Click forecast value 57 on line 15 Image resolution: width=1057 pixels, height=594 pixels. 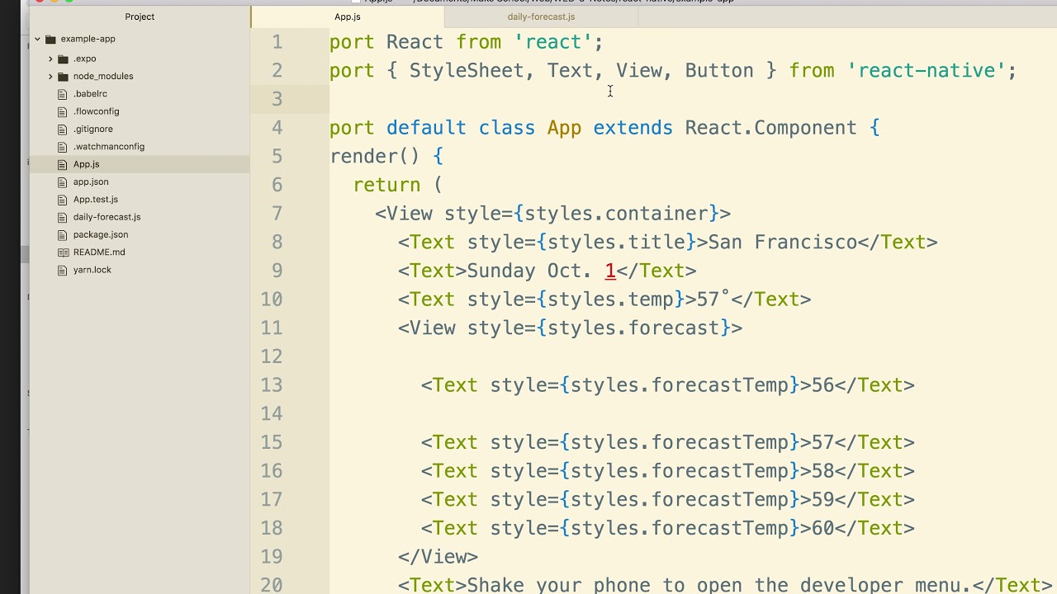pos(822,442)
